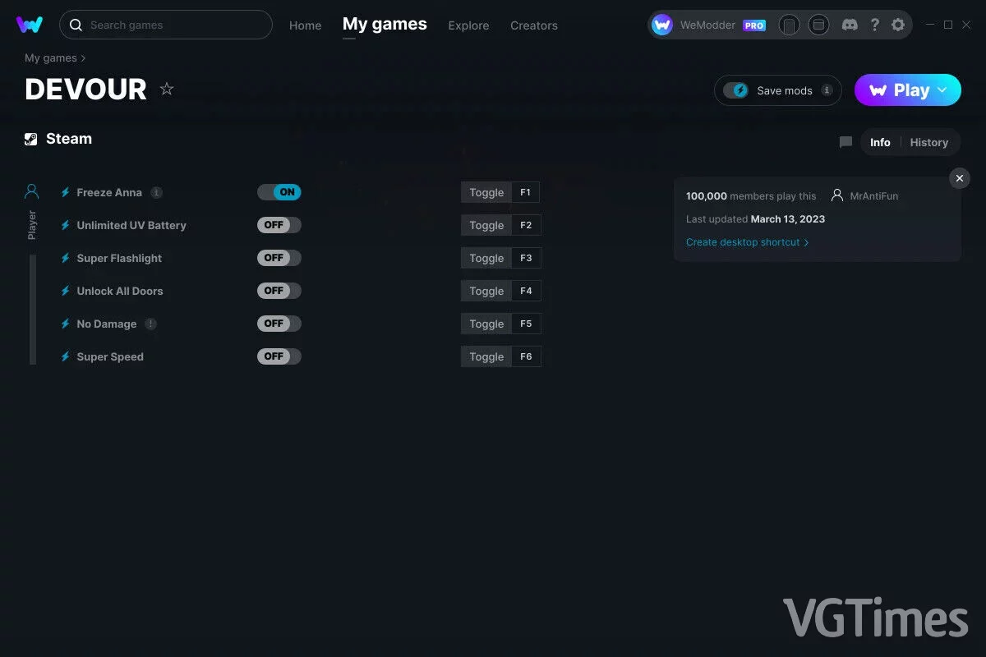The image size is (986, 657).
Task: Open the My games tab
Action: pos(385,25)
